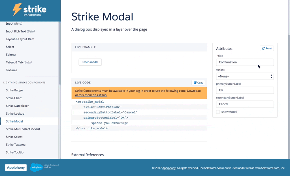Screen dimensions: 290x176
Task: Click the sidebar scrollbar
Action: pos(59,121)
